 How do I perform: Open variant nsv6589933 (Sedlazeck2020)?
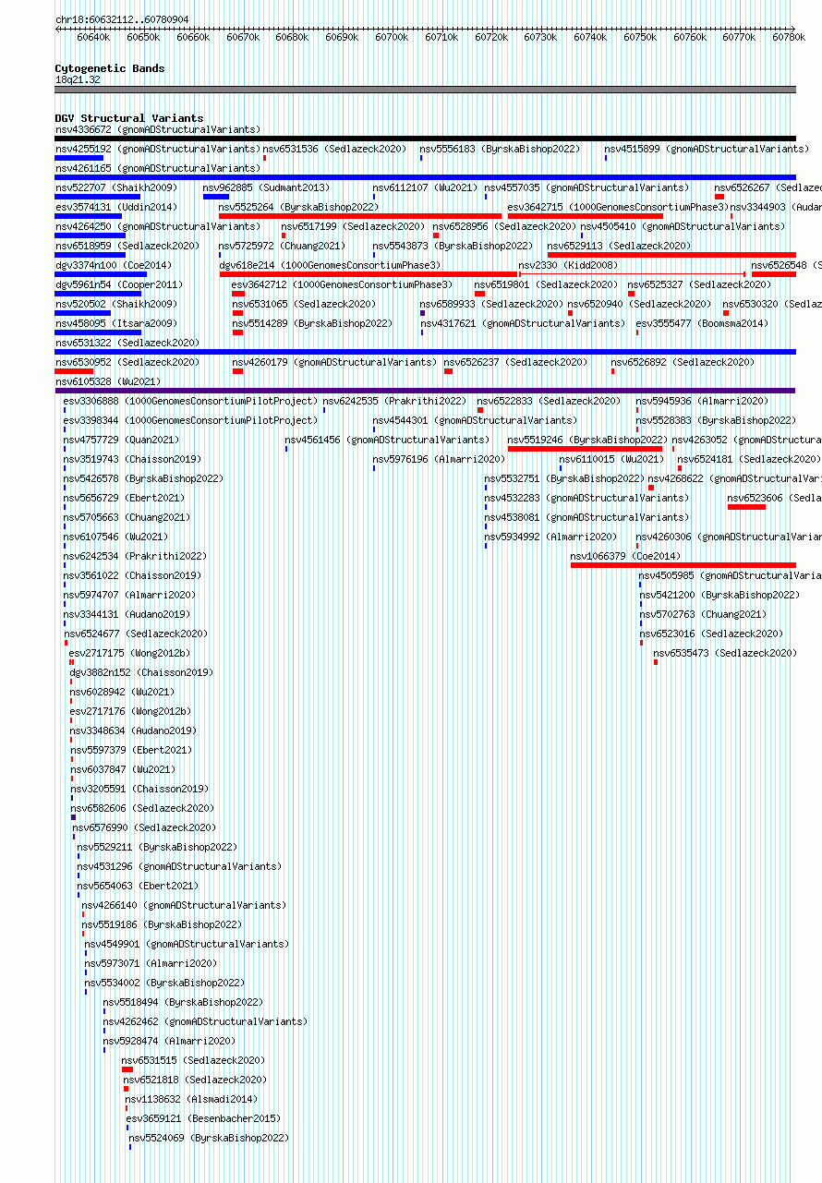pos(491,304)
